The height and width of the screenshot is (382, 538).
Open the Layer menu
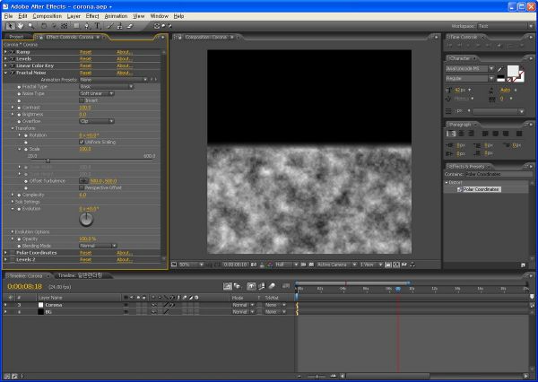74,16
